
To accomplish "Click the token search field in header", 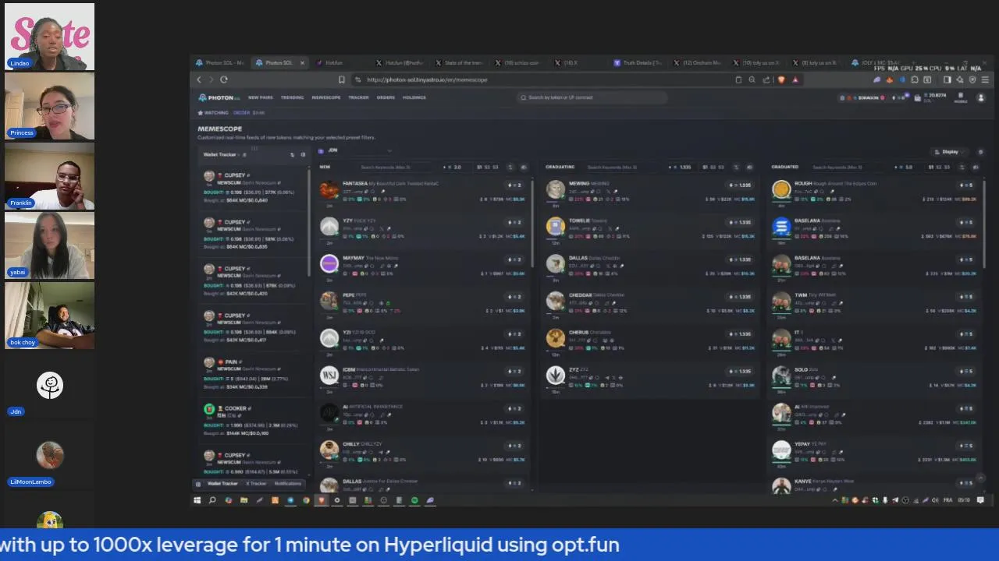I will click(592, 97).
